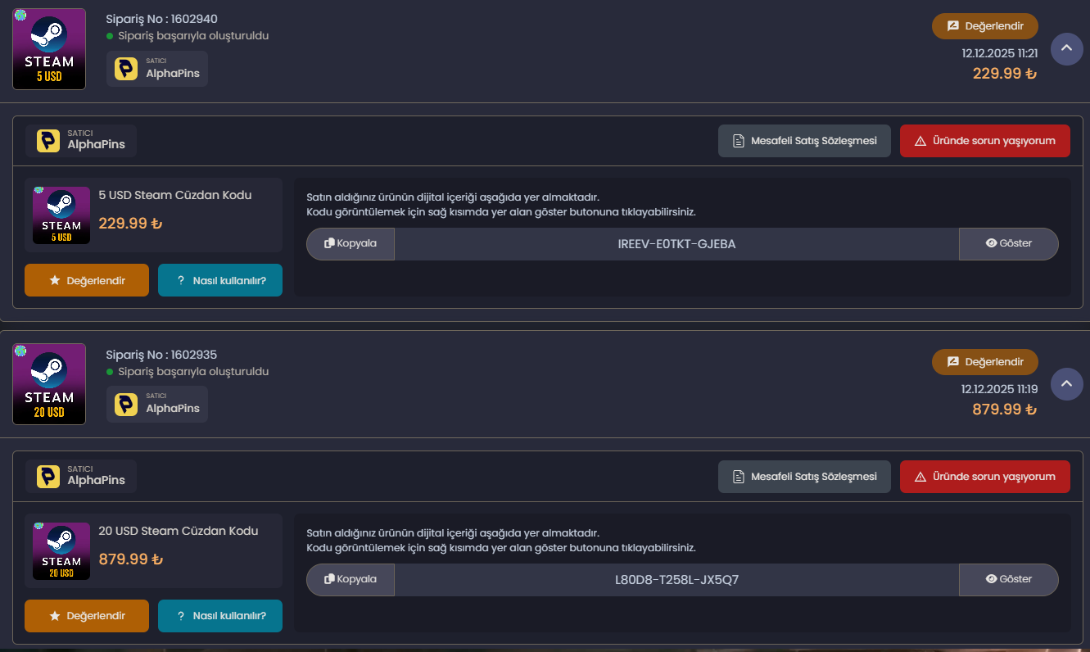This screenshot has width=1090, height=652.
Task: Click "Kodu görüntülemek için…" line above the IREEV code
Action: 501,212
